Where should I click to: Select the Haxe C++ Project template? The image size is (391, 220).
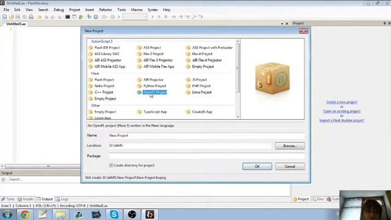[x=100, y=92]
